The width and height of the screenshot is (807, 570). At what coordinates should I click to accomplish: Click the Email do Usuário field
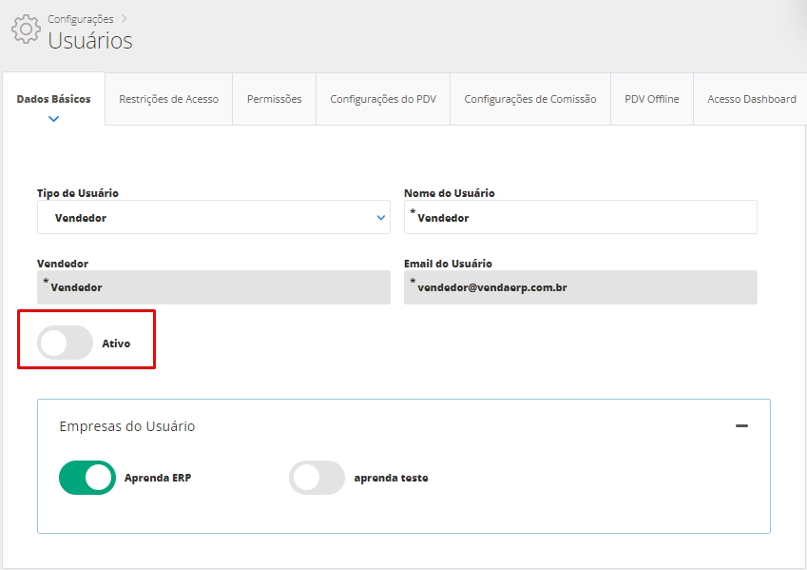(x=580, y=287)
